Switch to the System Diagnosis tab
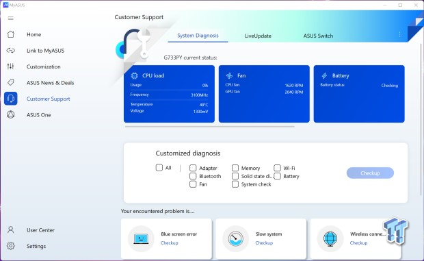The width and height of the screenshot is (424, 261). 198,36
